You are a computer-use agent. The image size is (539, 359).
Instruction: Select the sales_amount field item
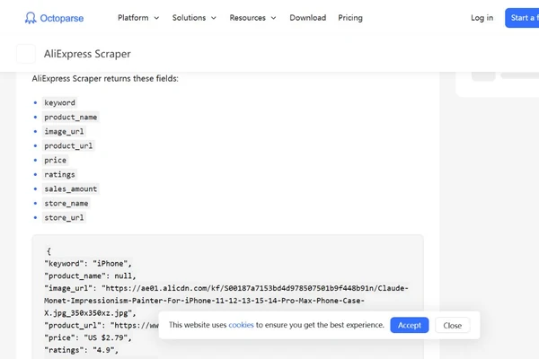point(70,189)
